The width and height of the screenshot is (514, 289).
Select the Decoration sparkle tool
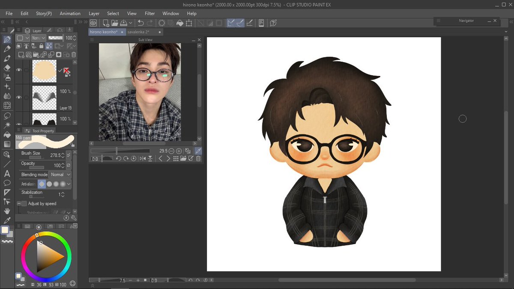[x=7, y=86]
